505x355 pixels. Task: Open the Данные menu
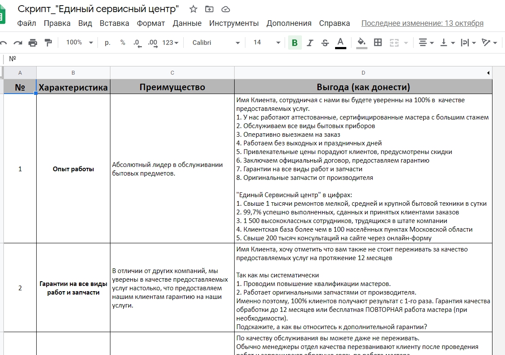[x=187, y=23]
